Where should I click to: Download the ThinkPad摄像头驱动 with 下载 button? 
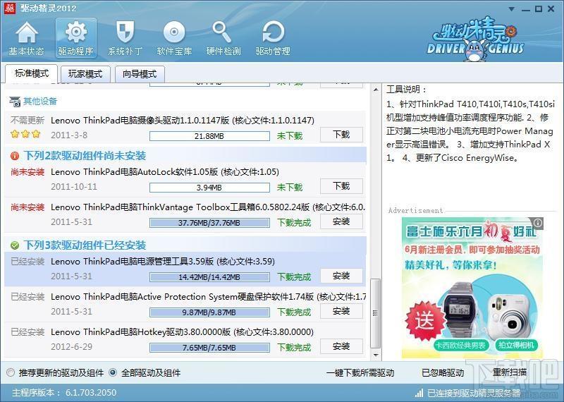click(341, 135)
